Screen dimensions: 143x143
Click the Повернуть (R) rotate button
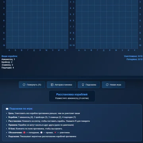coord(32,85)
